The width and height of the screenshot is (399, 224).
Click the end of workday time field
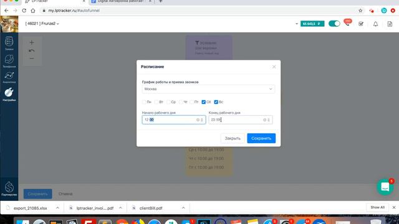[241, 120]
